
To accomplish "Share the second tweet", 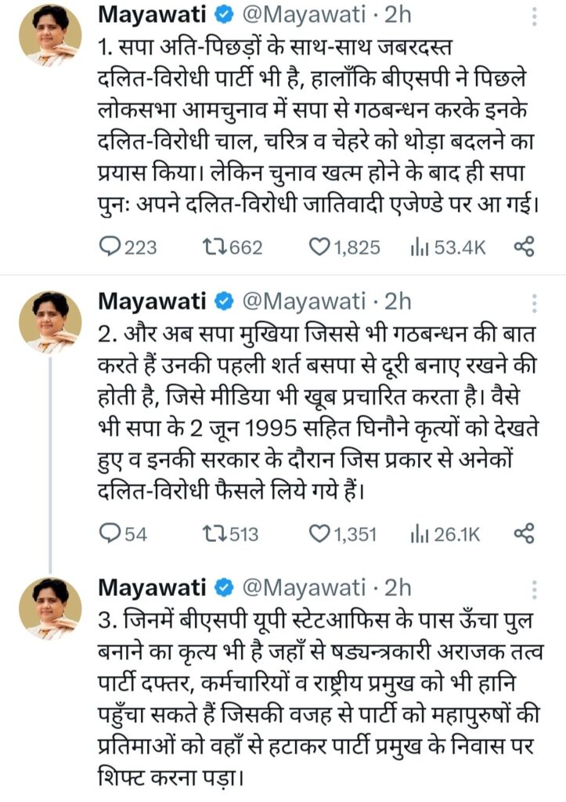I will coord(524,534).
